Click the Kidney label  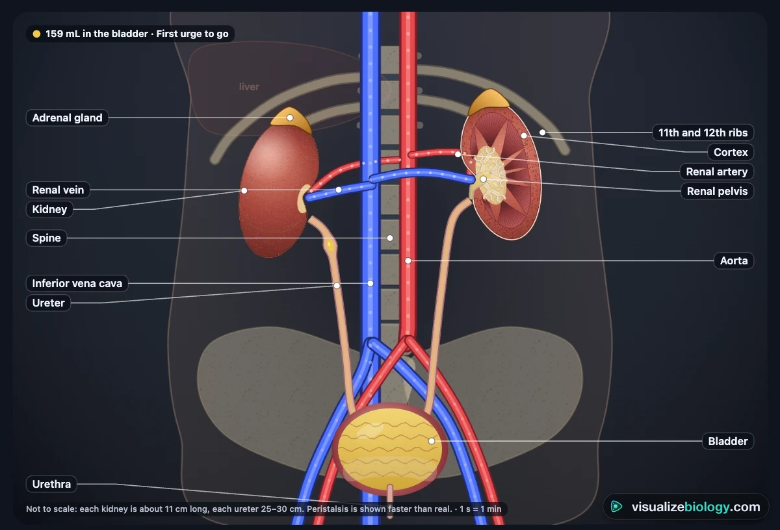pos(50,209)
